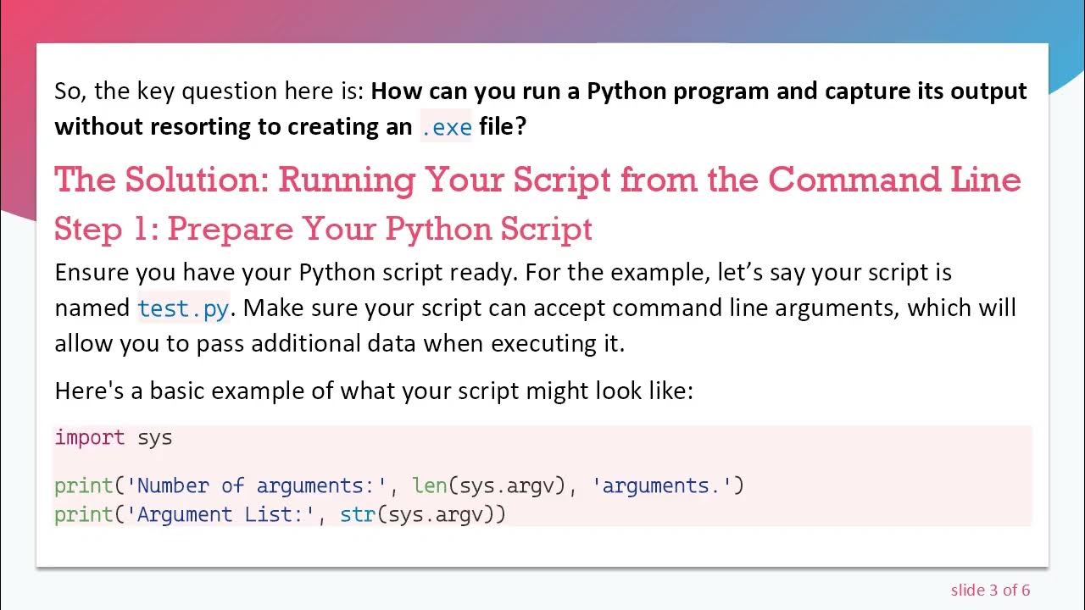Screen dimensions: 1085x610
Task: Click the test.py filename code
Action: 183,308
